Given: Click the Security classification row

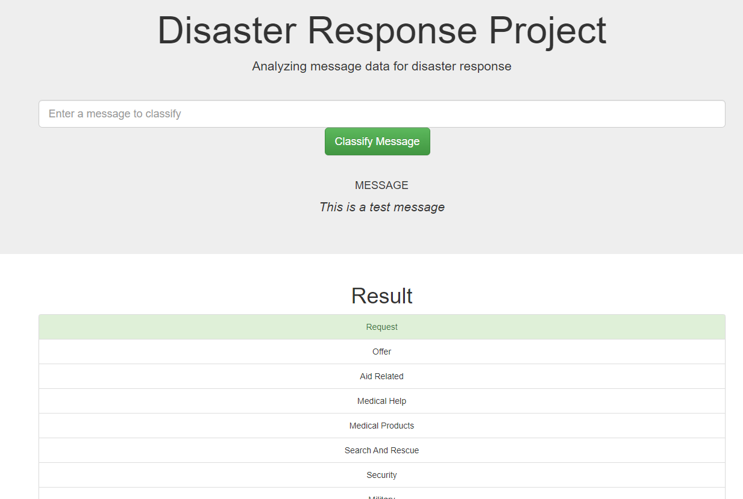Looking at the screenshot, I should pyautogui.click(x=381, y=475).
